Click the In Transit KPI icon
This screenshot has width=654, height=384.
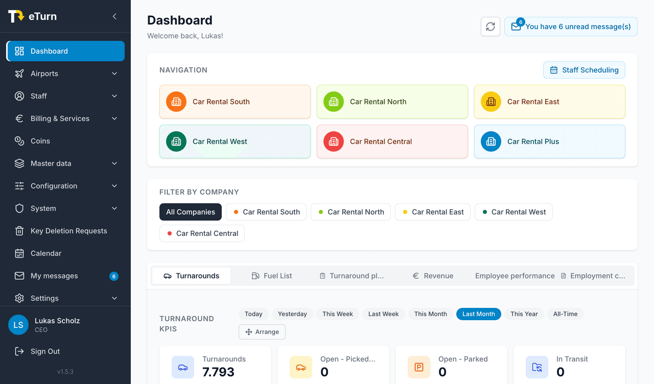click(537, 367)
